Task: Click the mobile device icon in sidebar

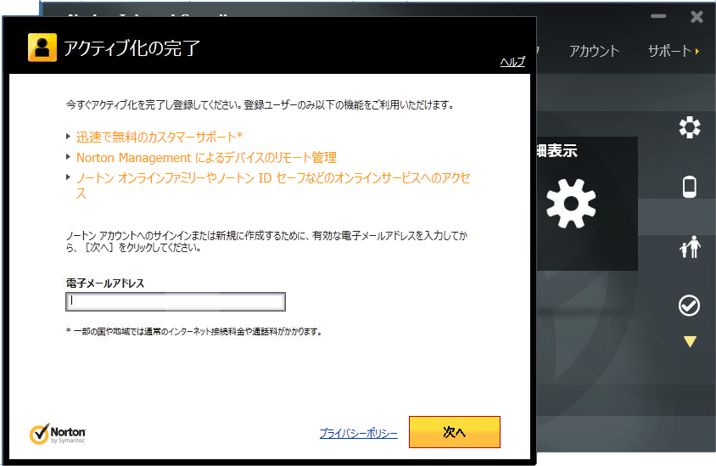Action: click(x=690, y=187)
